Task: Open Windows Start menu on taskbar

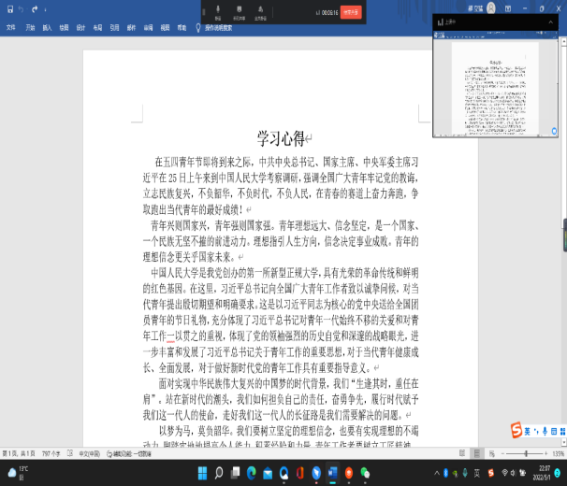Action: pyautogui.click(x=203, y=474)
